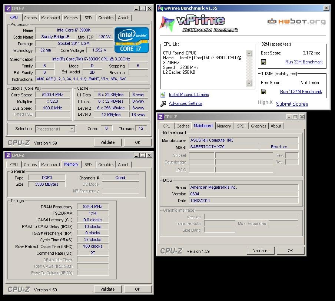The image size is (335, 301).
Task: Click the SABERTOOTH X79 model field
Action: coord(224,147)
